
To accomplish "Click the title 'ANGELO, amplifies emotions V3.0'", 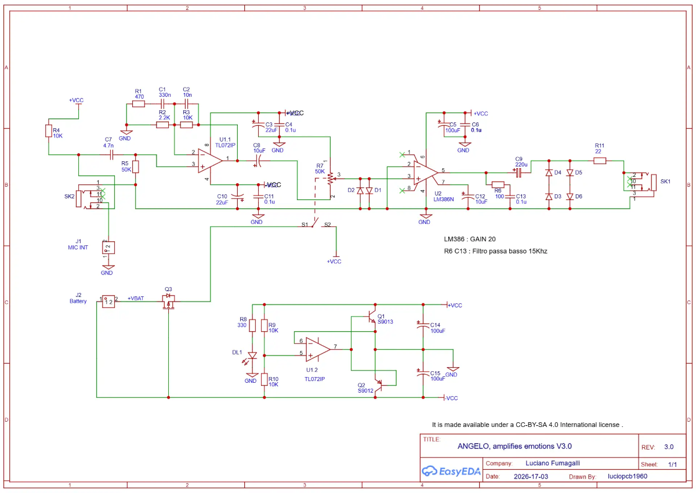I will point(514,446).
